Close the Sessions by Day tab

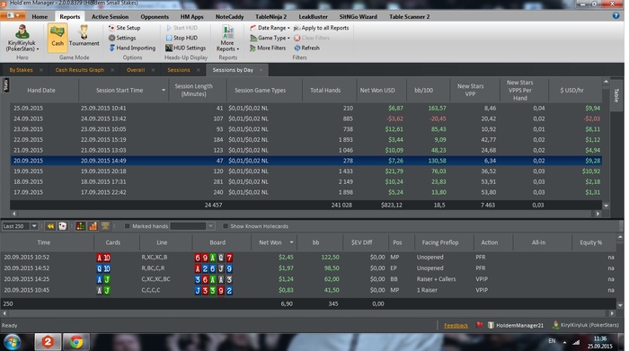(x=261, y=70)
